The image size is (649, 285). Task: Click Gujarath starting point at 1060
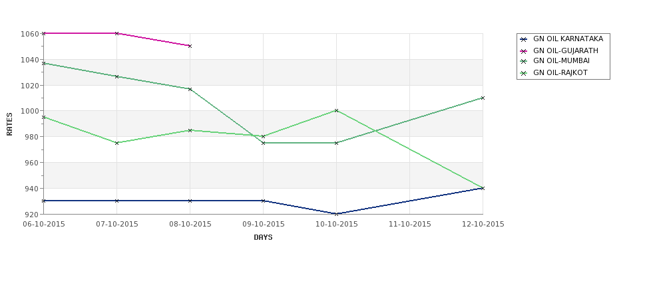[x=43, y=33]
